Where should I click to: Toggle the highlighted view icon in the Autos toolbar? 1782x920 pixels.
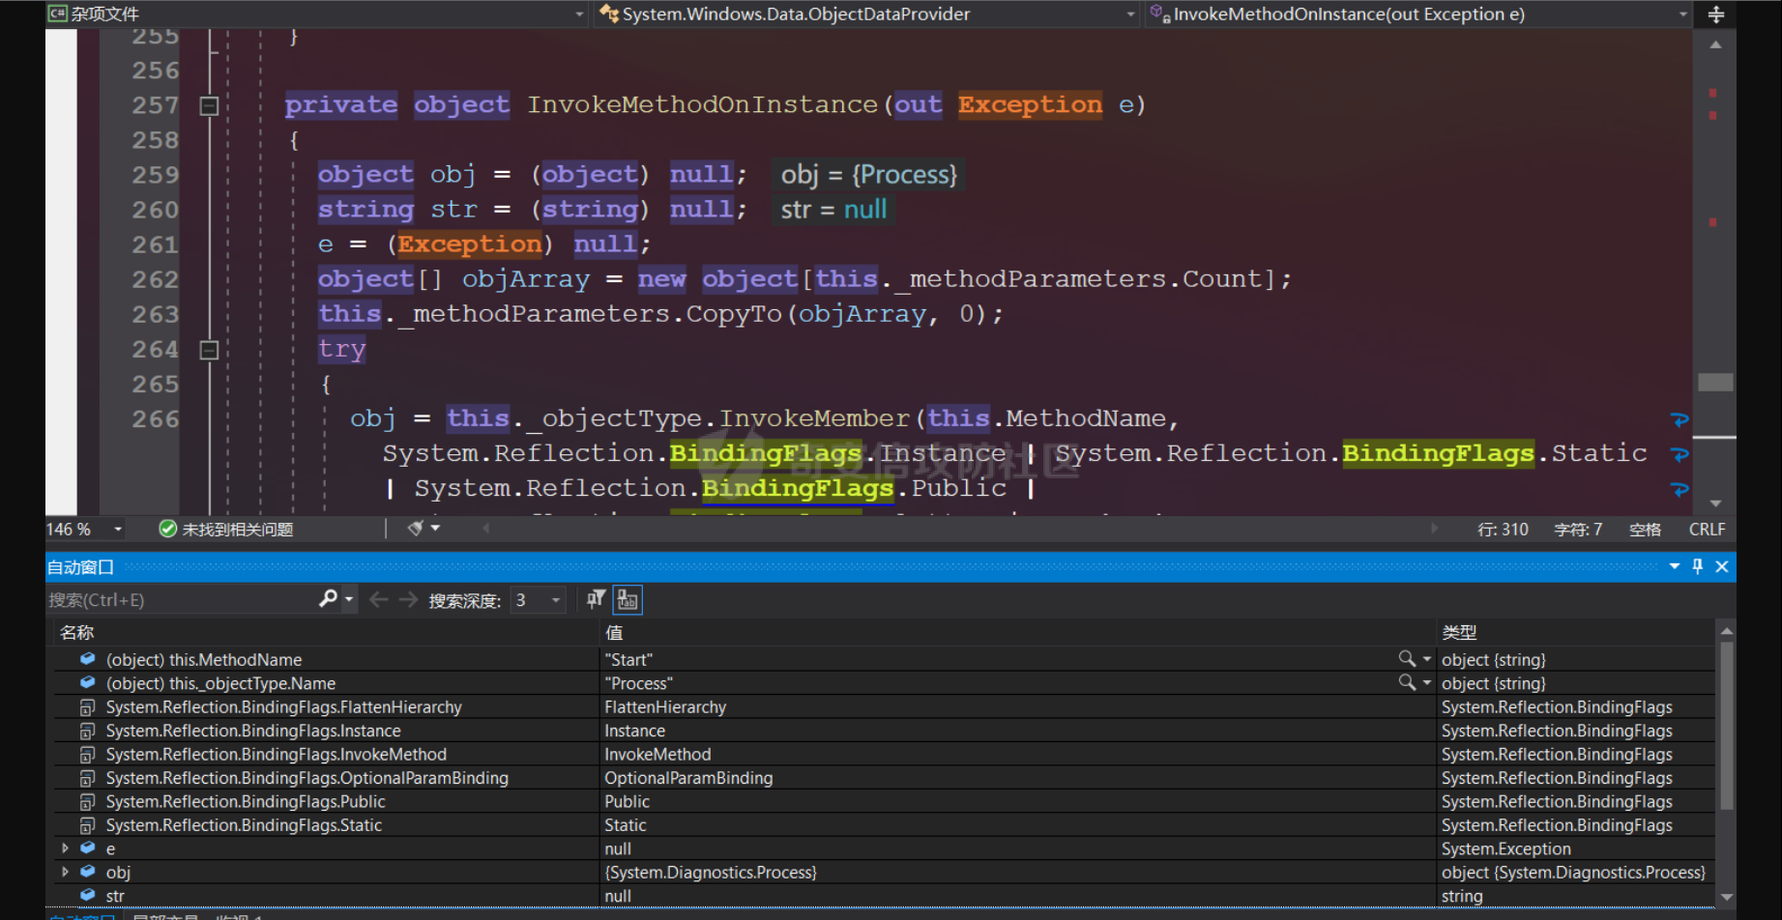pyautogui.click(x=628, y=600)
